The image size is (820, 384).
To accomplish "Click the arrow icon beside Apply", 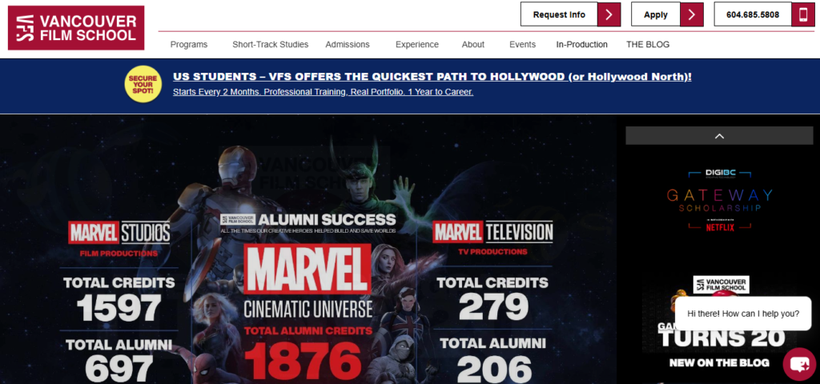I will point(692,14).
